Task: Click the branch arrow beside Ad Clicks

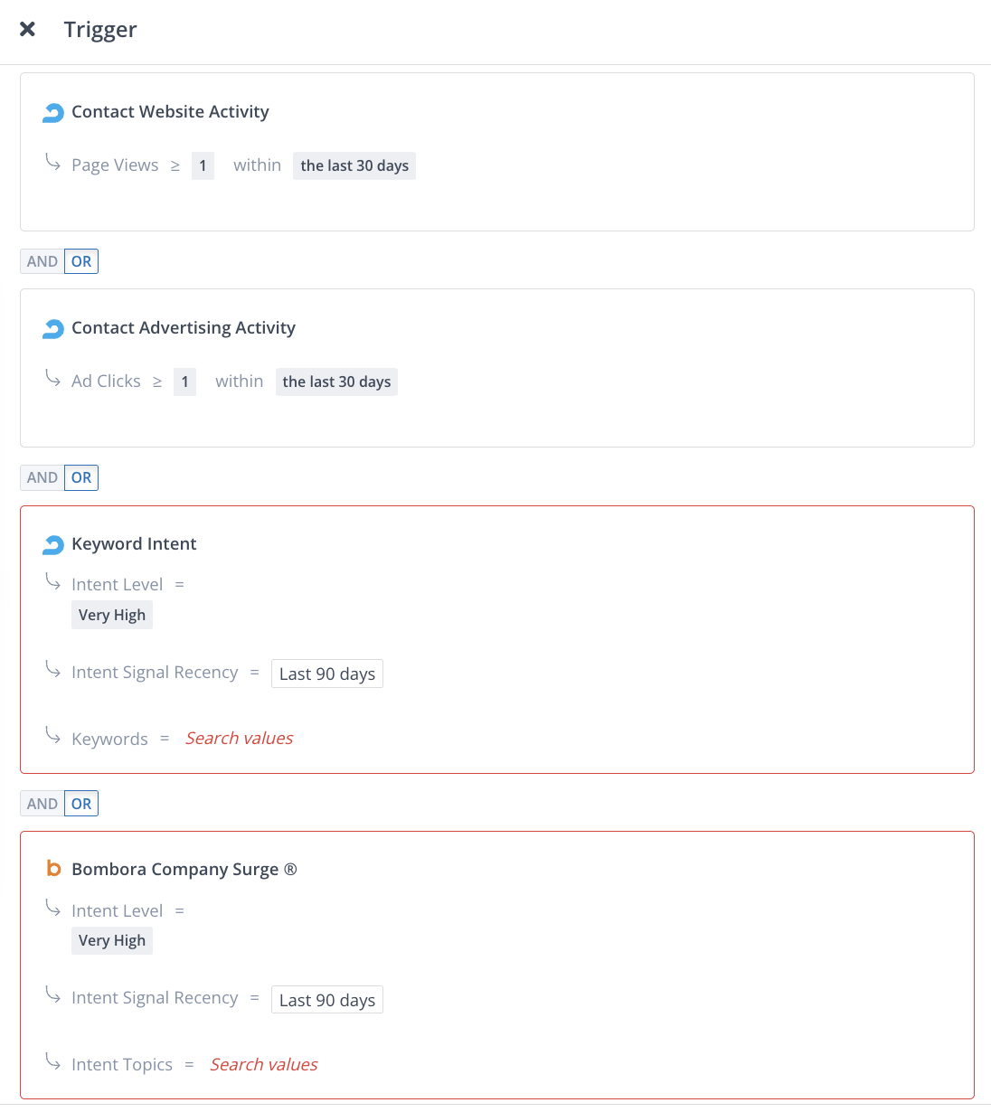Action: [53, 379]
